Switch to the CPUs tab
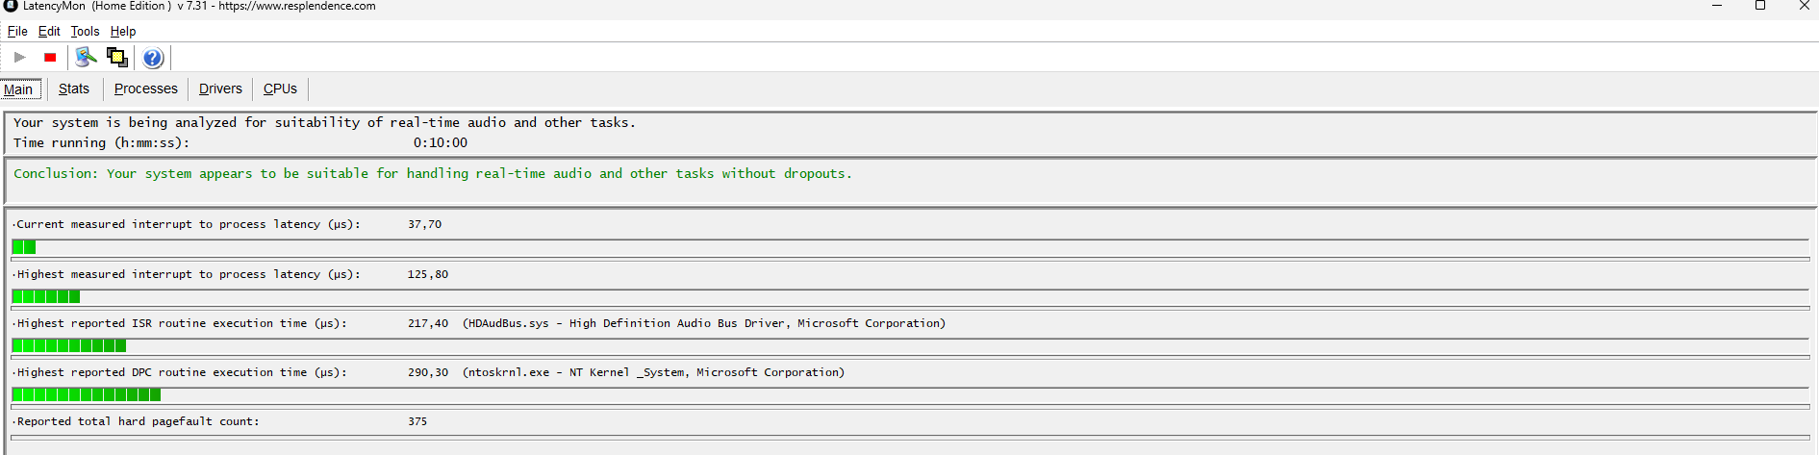 [x=280, y=88]
